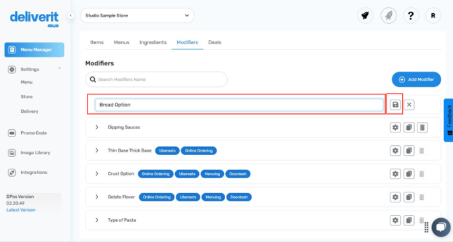Screen dimensions: 453x242
Task: Click Menulog tag on Gelato Flavor
Action: click(x=213, y=197)
